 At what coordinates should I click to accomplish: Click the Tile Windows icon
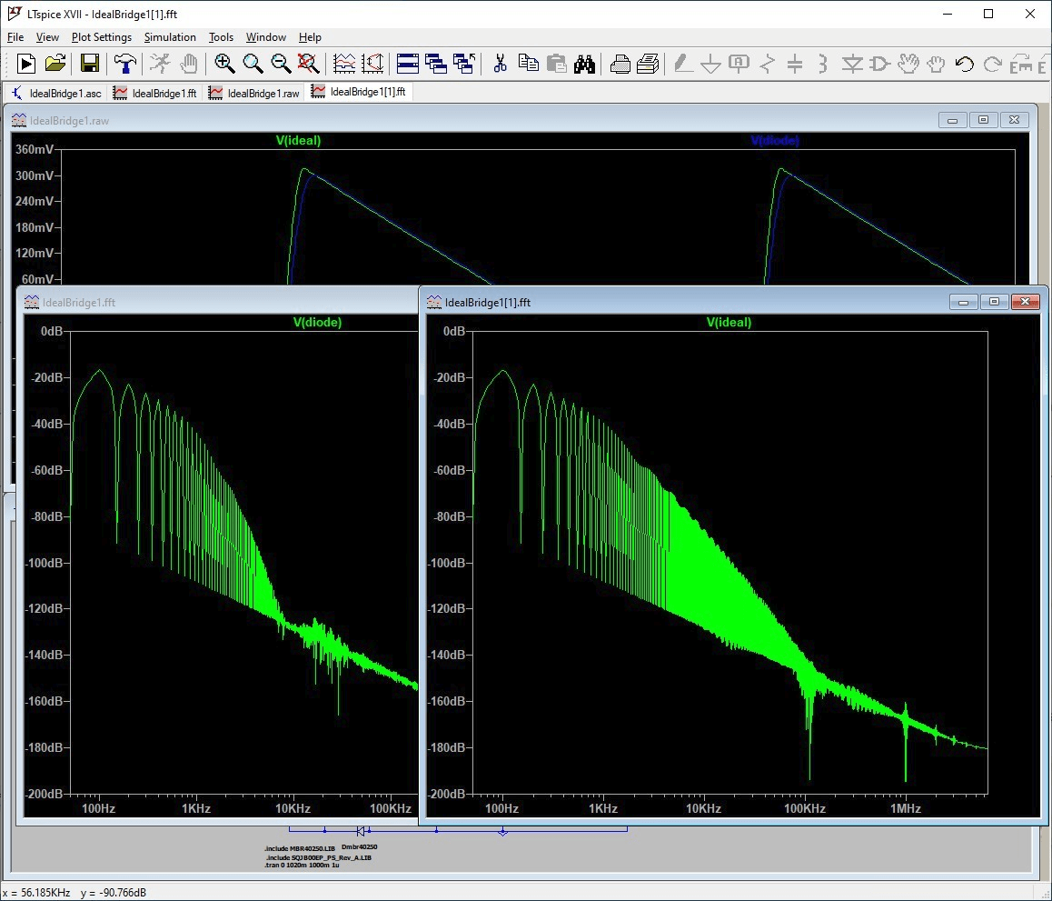(x=407, y=64)
